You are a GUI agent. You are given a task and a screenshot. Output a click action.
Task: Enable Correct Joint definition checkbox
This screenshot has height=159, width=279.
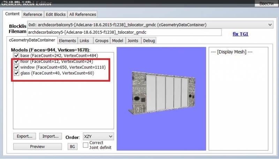click(x=85, y=145)
